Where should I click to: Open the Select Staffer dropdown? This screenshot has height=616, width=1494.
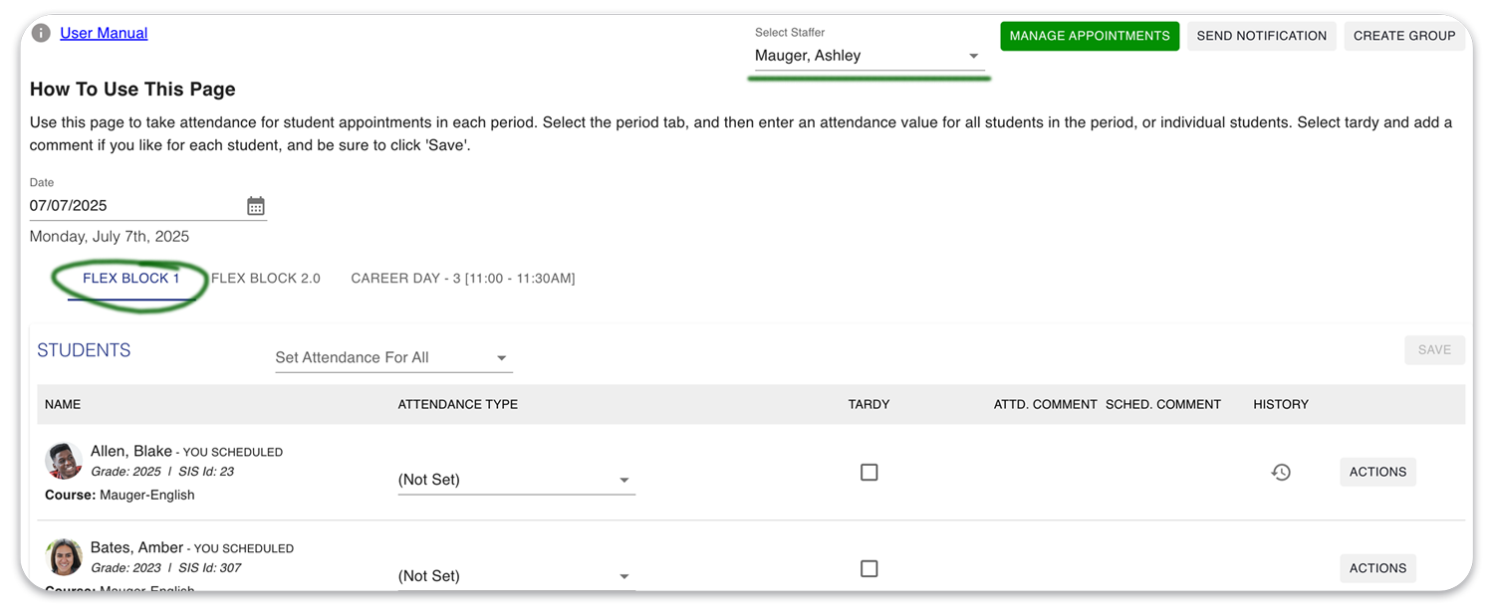[869, 56]
